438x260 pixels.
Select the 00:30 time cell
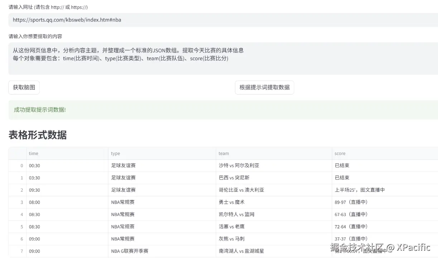point(67,165)
